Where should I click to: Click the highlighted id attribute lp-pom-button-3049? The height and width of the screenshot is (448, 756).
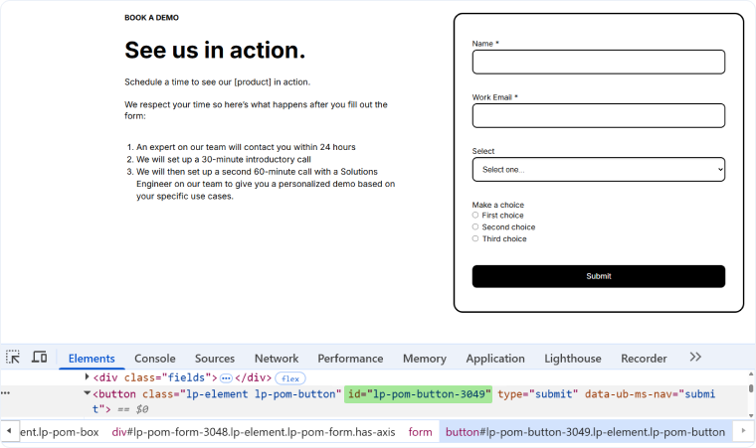(418, 394)
